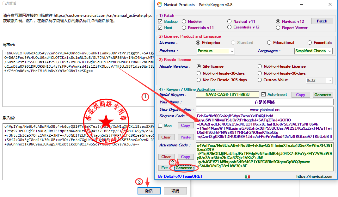The height and width of the screenshot is (197, 338).
Task: Click Copy beside Activation Code
Action: coord(185,157)
